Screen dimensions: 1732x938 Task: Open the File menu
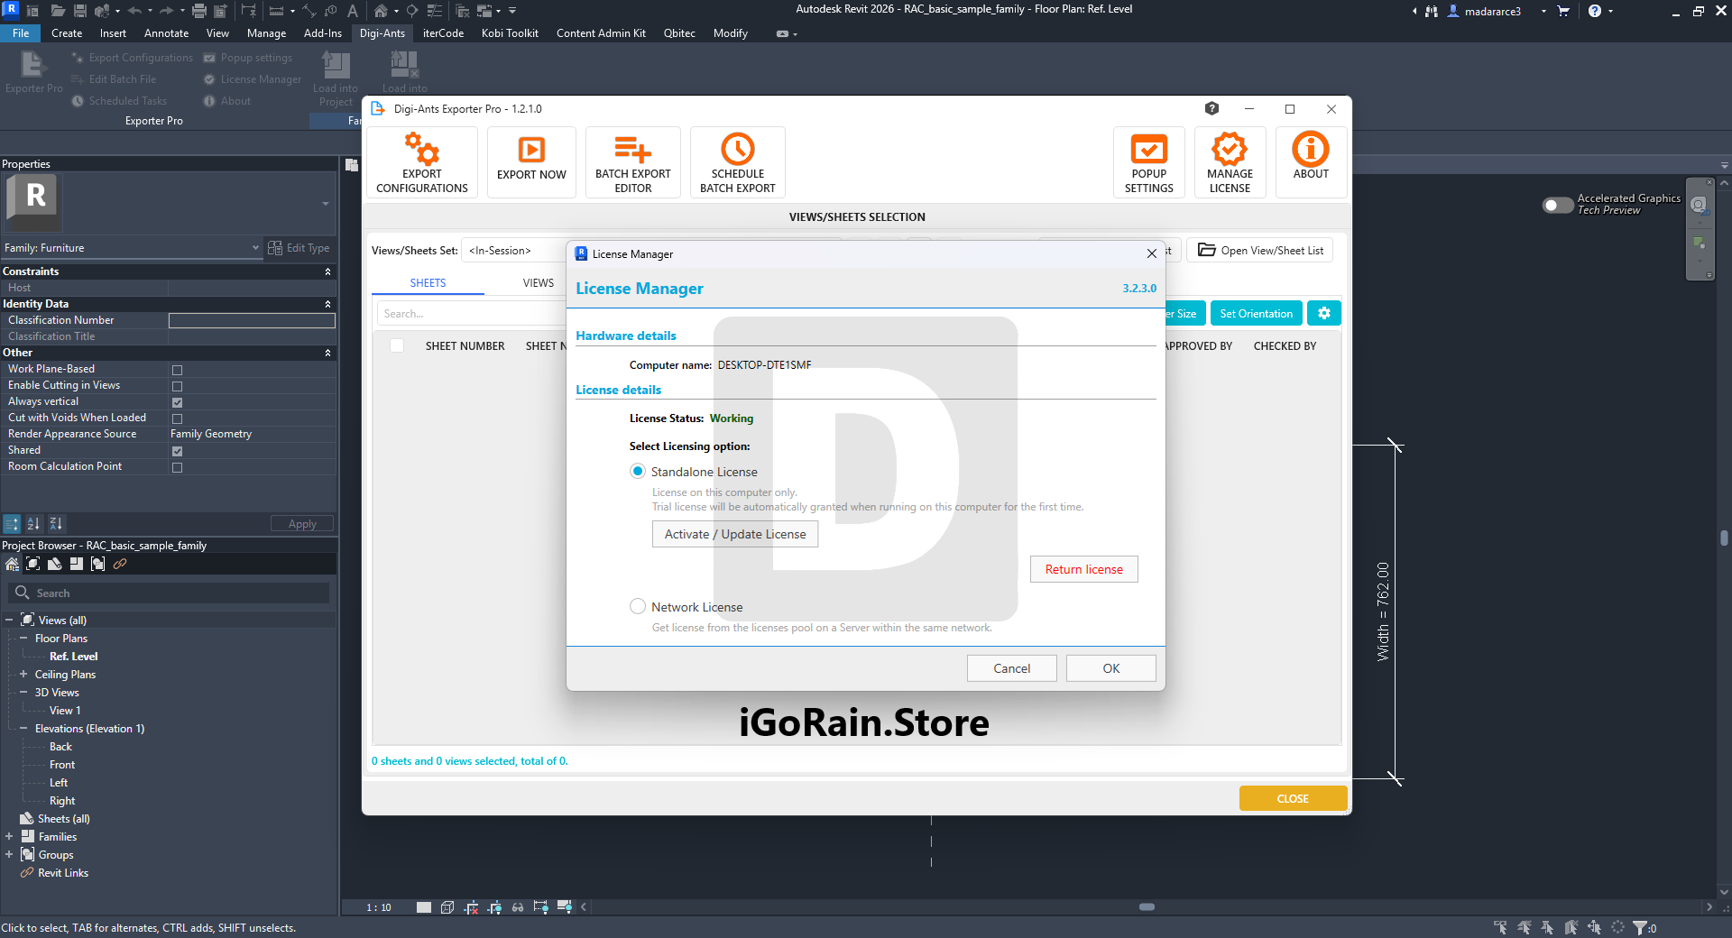coord(21,33)
